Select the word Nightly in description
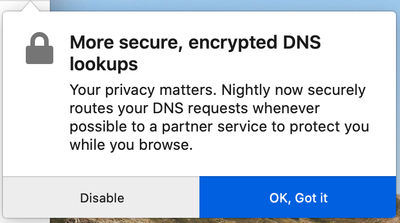The image size is (400, 223). [x=246, y=90]
